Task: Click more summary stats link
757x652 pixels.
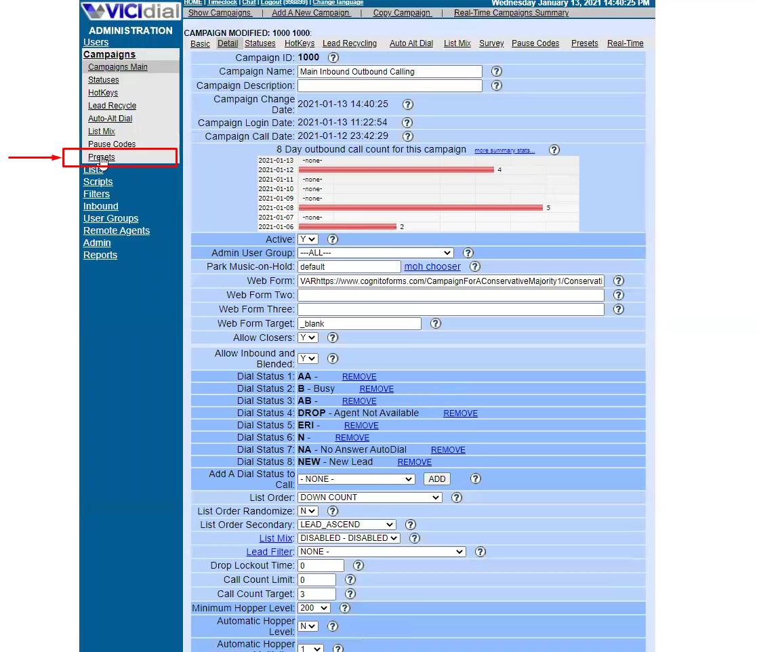Action: [504, 150]
